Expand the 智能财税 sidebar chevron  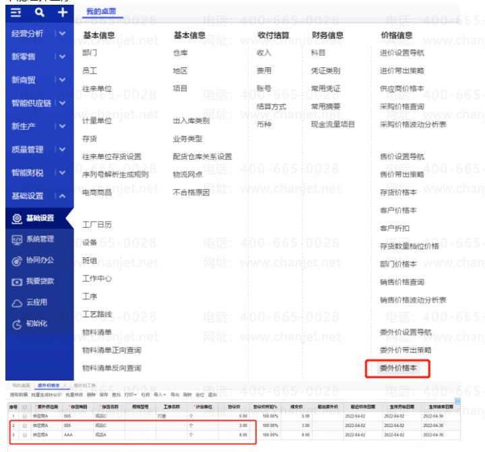point(62,172)
